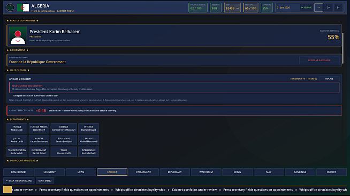Image resolution: width=350 pixels, height=196 pixels.
Task: Click the vertical scrollbar on right edge
Action: tap(343, 48)
